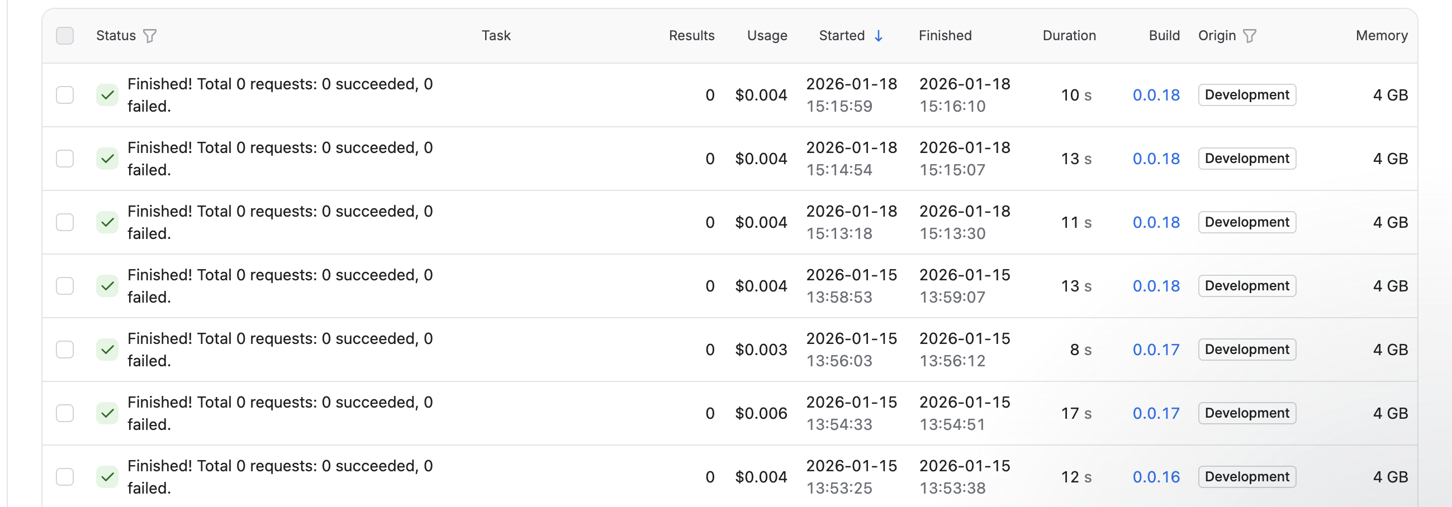1452x507 pixels.
Task: Click the Memory column header
Action: point(1381,36)
